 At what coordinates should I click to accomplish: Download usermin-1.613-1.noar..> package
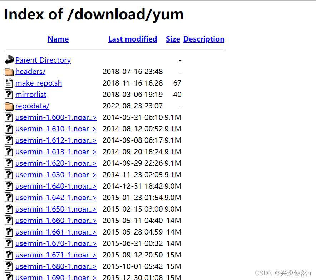(x=56, y=152)
